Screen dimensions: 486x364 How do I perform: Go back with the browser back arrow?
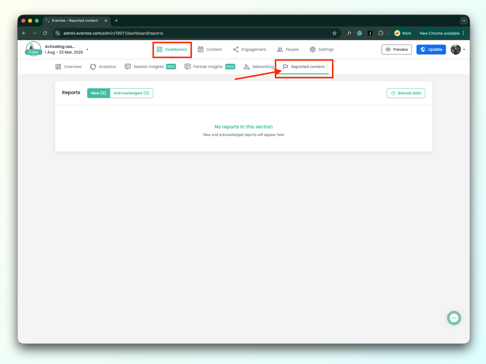point(24,33)
